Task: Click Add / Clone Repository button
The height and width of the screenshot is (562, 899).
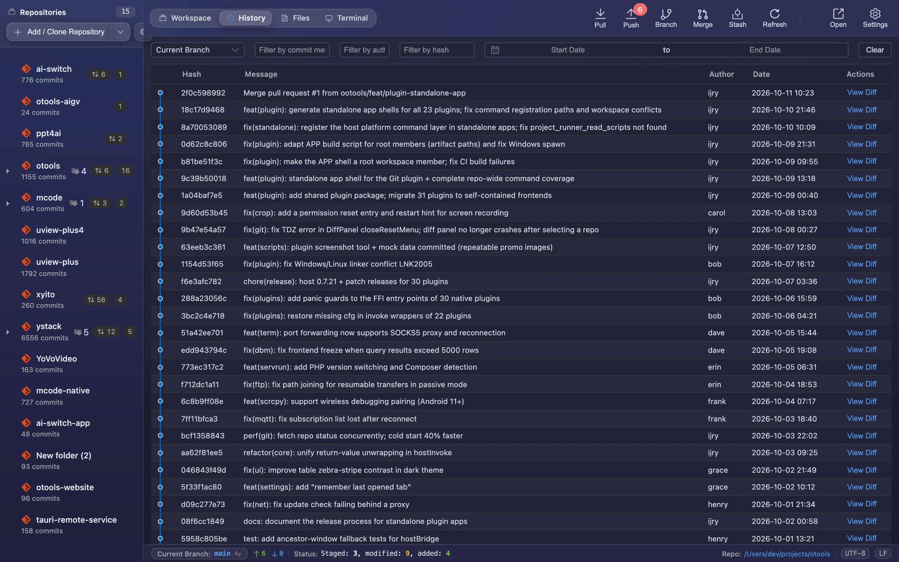Action: point(59,32)
